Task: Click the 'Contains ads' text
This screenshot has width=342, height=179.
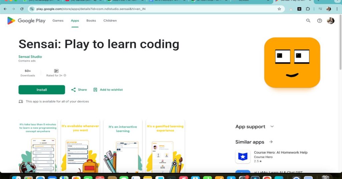Action: tap(27, 61)
